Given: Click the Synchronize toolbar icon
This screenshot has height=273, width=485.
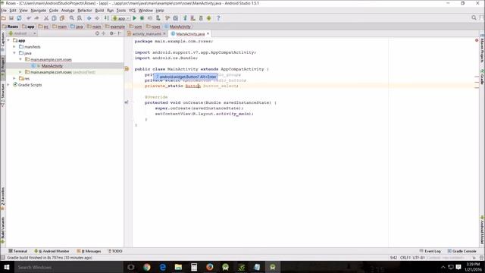Looking at the screenshot, I should (19, 18).
